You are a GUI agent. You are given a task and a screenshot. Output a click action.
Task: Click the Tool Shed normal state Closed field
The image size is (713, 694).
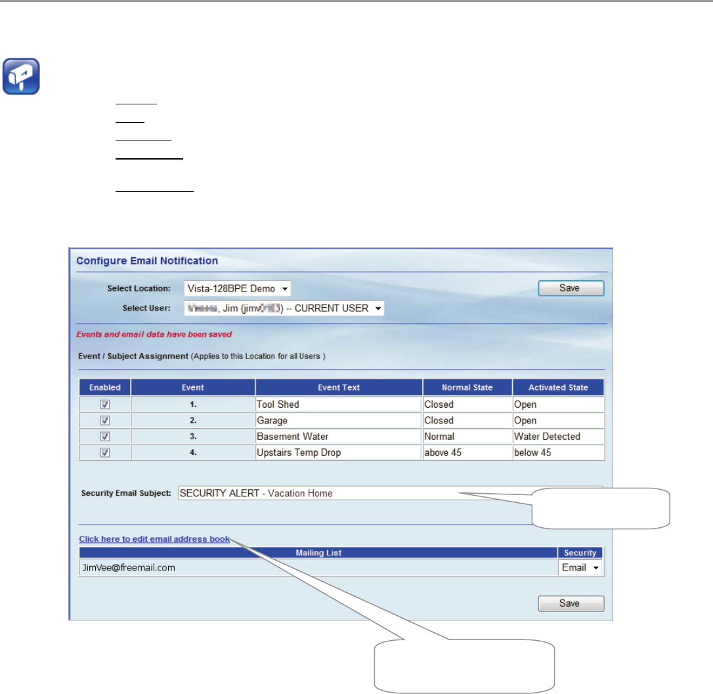[467, 404]
